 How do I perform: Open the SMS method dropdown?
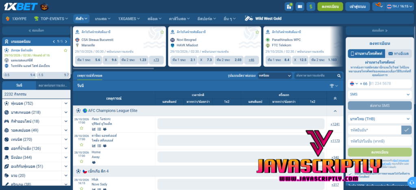[380, 94]
